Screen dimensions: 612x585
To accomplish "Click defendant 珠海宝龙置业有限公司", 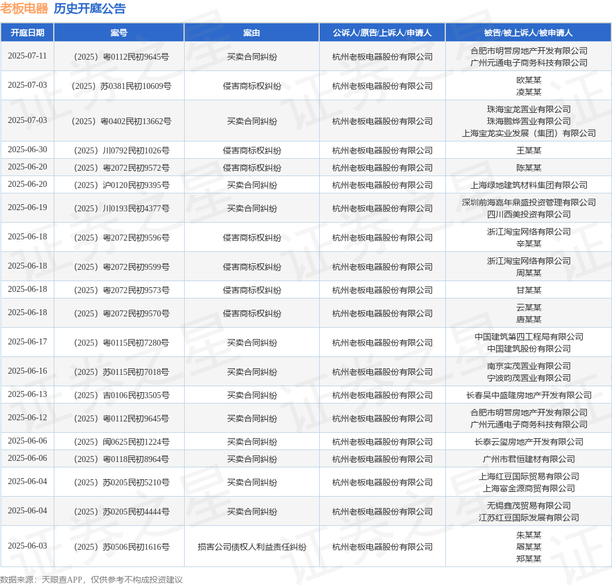I will click(x=528, y=109).
